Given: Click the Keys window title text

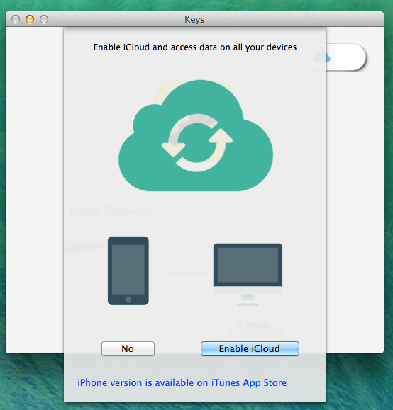Looking at the screenshot, I should (194, 19).
